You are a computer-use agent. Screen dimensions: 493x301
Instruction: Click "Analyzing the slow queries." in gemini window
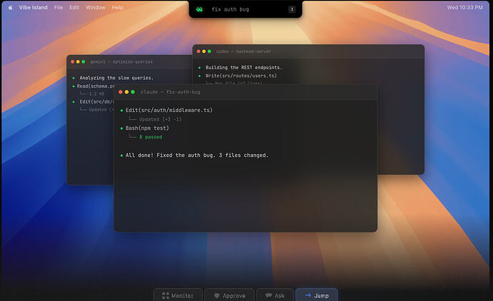click(x=116, y=78)
